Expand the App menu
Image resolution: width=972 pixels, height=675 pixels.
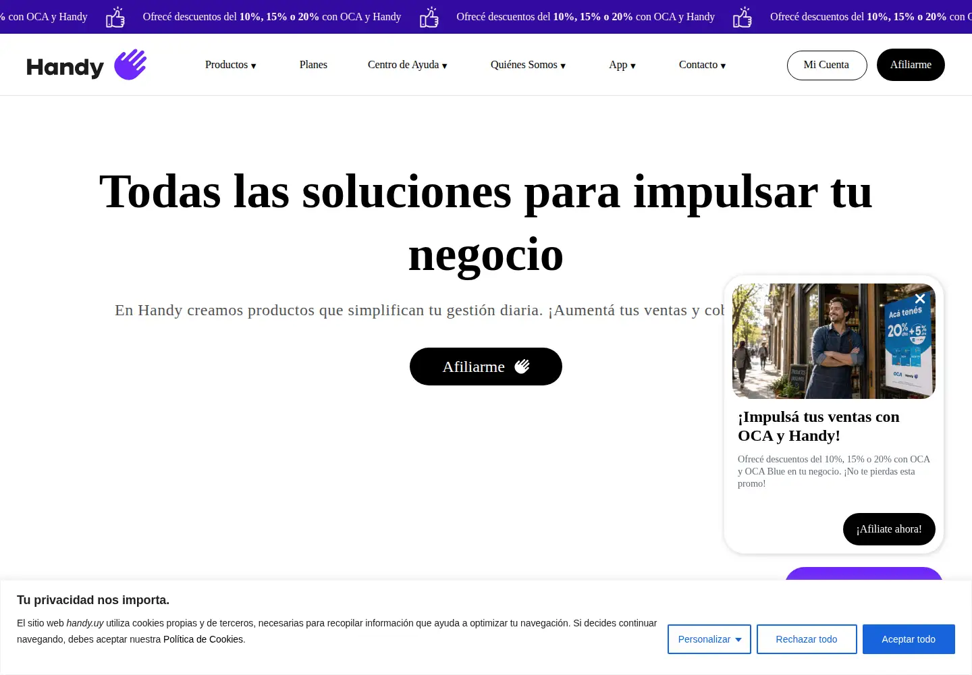point(622,65)
